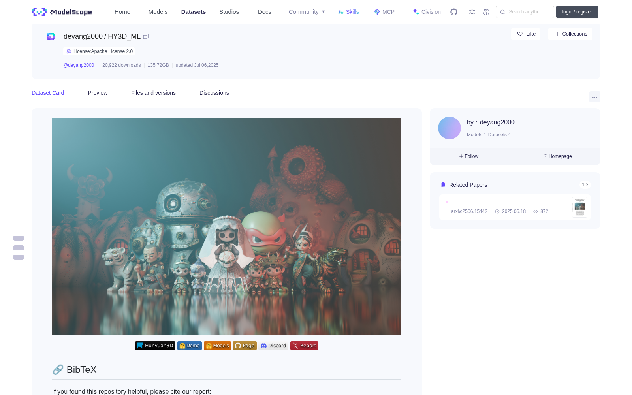
Task: Open the Datasets menu item
Action: tap(194, 12)
